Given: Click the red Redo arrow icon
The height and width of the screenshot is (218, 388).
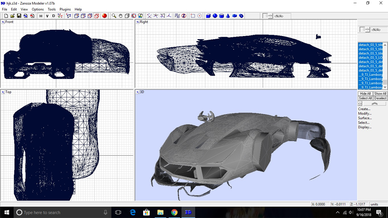Looking at the screenshot, I should point(32,16).
